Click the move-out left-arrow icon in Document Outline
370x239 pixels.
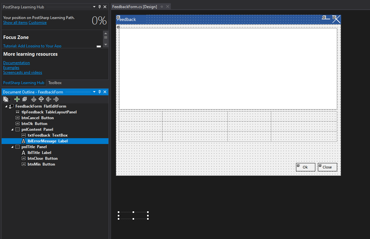point(48,99)
